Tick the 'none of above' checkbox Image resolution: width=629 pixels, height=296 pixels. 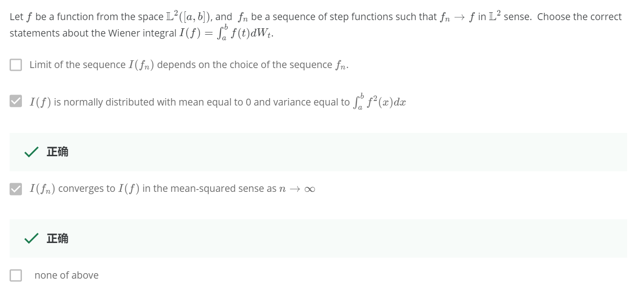(16, 275)
